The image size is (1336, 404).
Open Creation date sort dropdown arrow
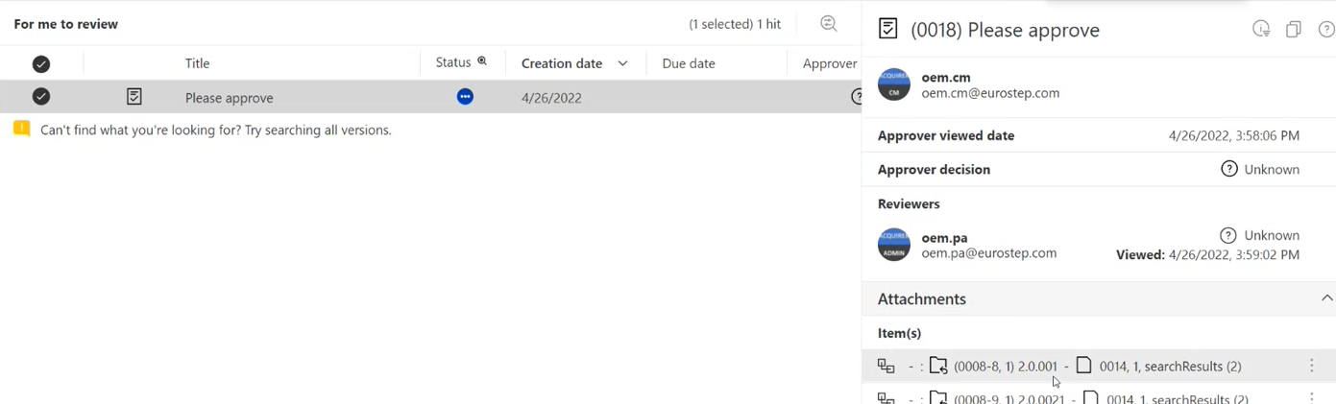click(622, 64)
